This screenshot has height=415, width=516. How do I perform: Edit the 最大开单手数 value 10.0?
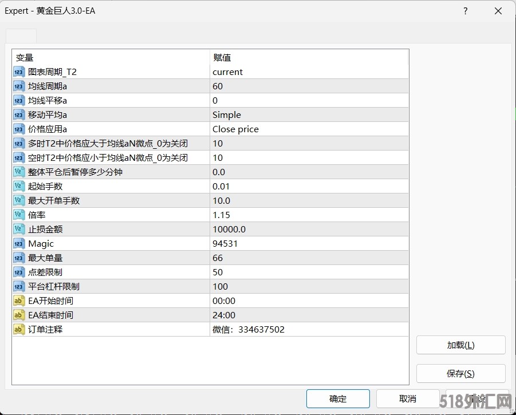pyautogui.click(x=309, y=200)
